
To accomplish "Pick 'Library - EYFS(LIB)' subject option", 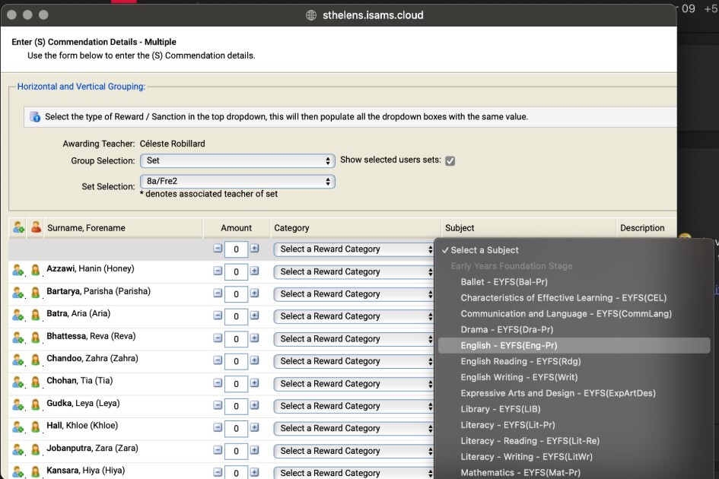I will (500, 409).
